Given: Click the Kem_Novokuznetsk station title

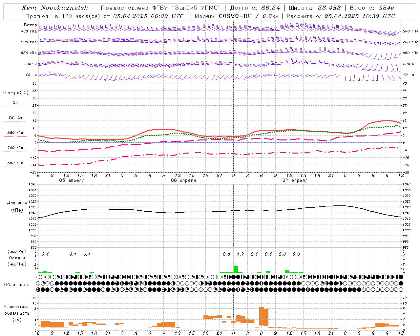Looking at the screenshot, I should point(55,8).
